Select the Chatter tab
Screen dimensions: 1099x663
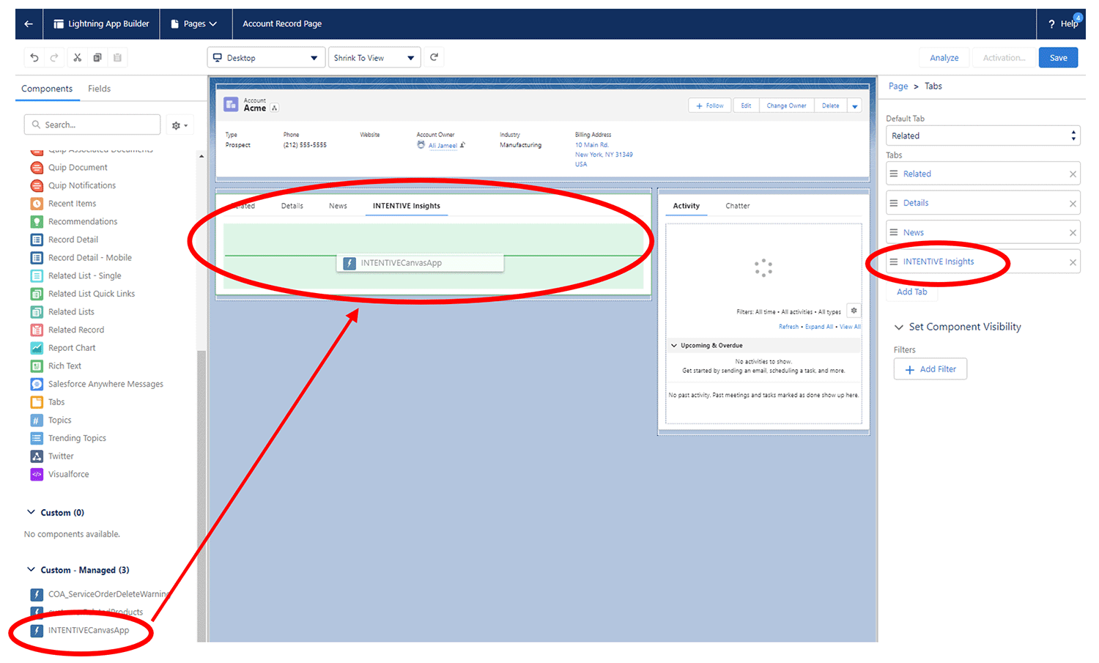tap(738, 206)
